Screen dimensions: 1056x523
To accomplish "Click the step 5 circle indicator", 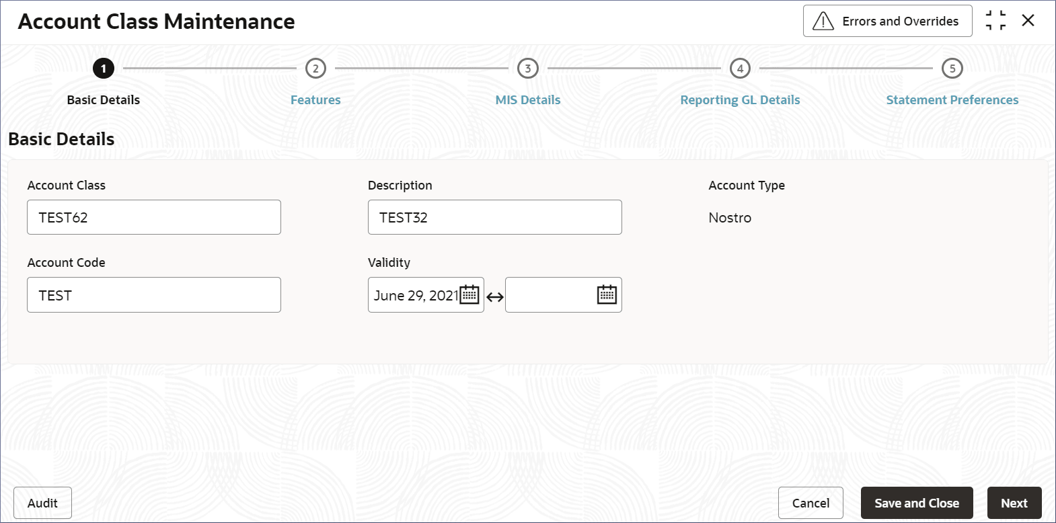I will (952, 68).
